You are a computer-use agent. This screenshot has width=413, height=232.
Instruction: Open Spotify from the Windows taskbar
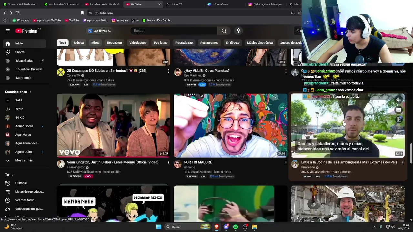coord(236,227)
